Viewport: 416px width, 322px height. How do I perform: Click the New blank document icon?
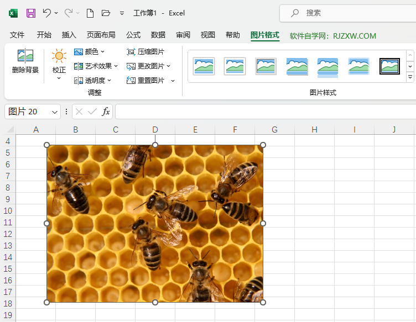90,13
